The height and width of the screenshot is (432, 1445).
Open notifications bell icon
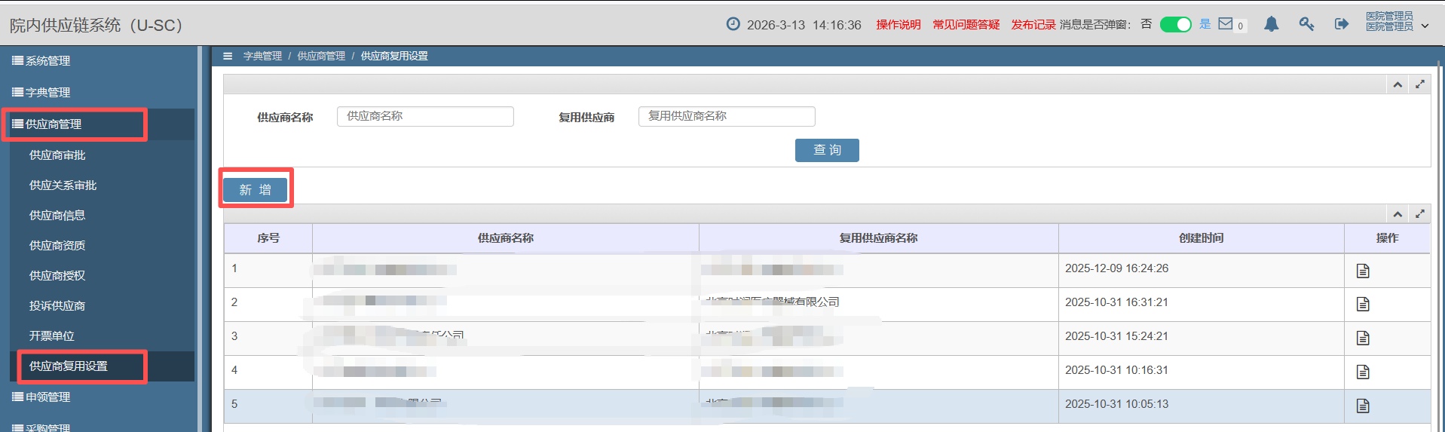point(1271,24)
